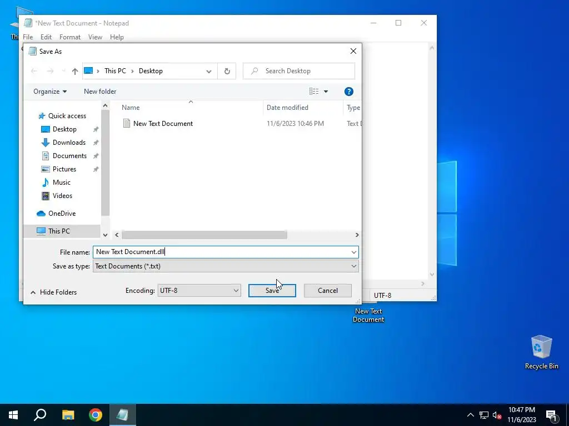The height and width of the screenshot is (426, 569).
Task: Open the Help button with question mark
Action: pos(349,92)
